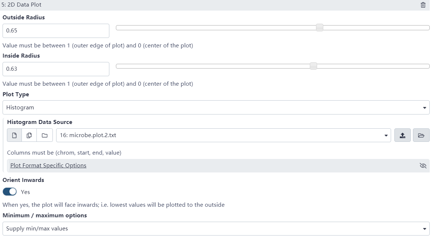Select single dataset input mode
The height and width of the screenshot is (237, 433).
tap(15, 135)
